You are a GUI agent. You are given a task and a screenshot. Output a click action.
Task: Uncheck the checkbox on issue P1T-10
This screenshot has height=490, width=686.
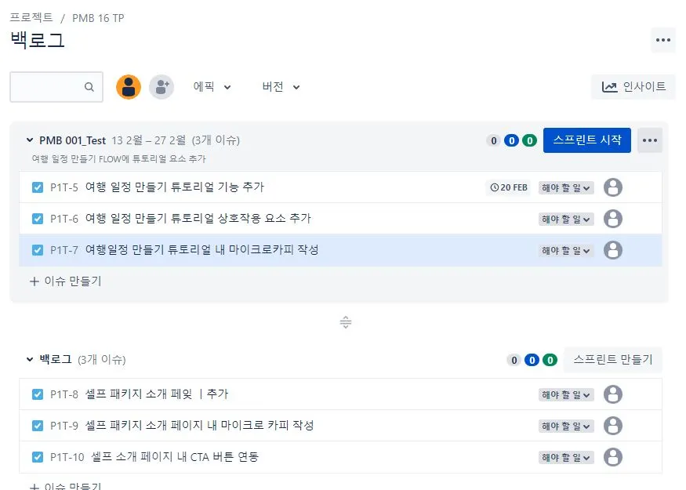pos(37,456)
